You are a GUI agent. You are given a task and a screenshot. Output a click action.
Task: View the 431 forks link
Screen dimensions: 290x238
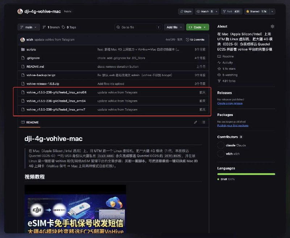point(226,81)
